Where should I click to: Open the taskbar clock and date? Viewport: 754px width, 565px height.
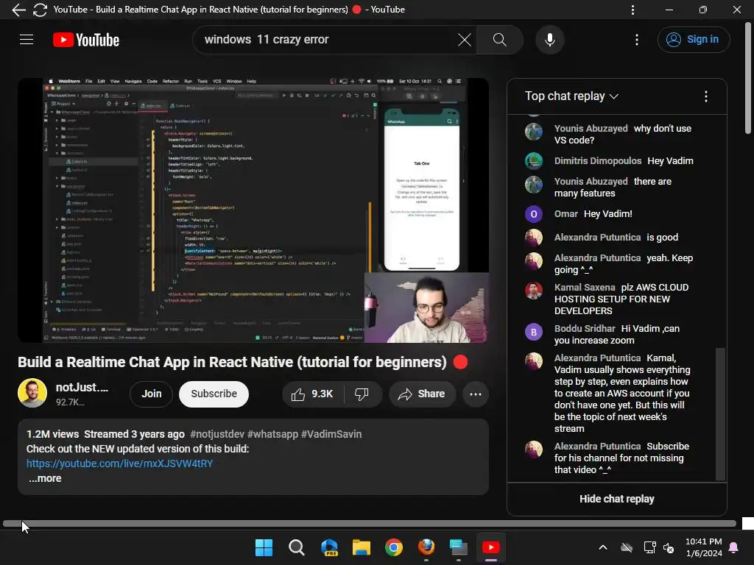pos(703,547)
